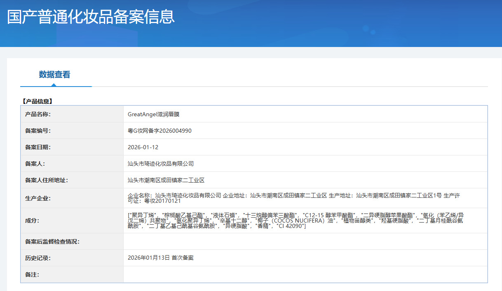Click registrant value 汕头市琦迹化妆品有限公司
The image size is (502, 291).
point(161,164)
